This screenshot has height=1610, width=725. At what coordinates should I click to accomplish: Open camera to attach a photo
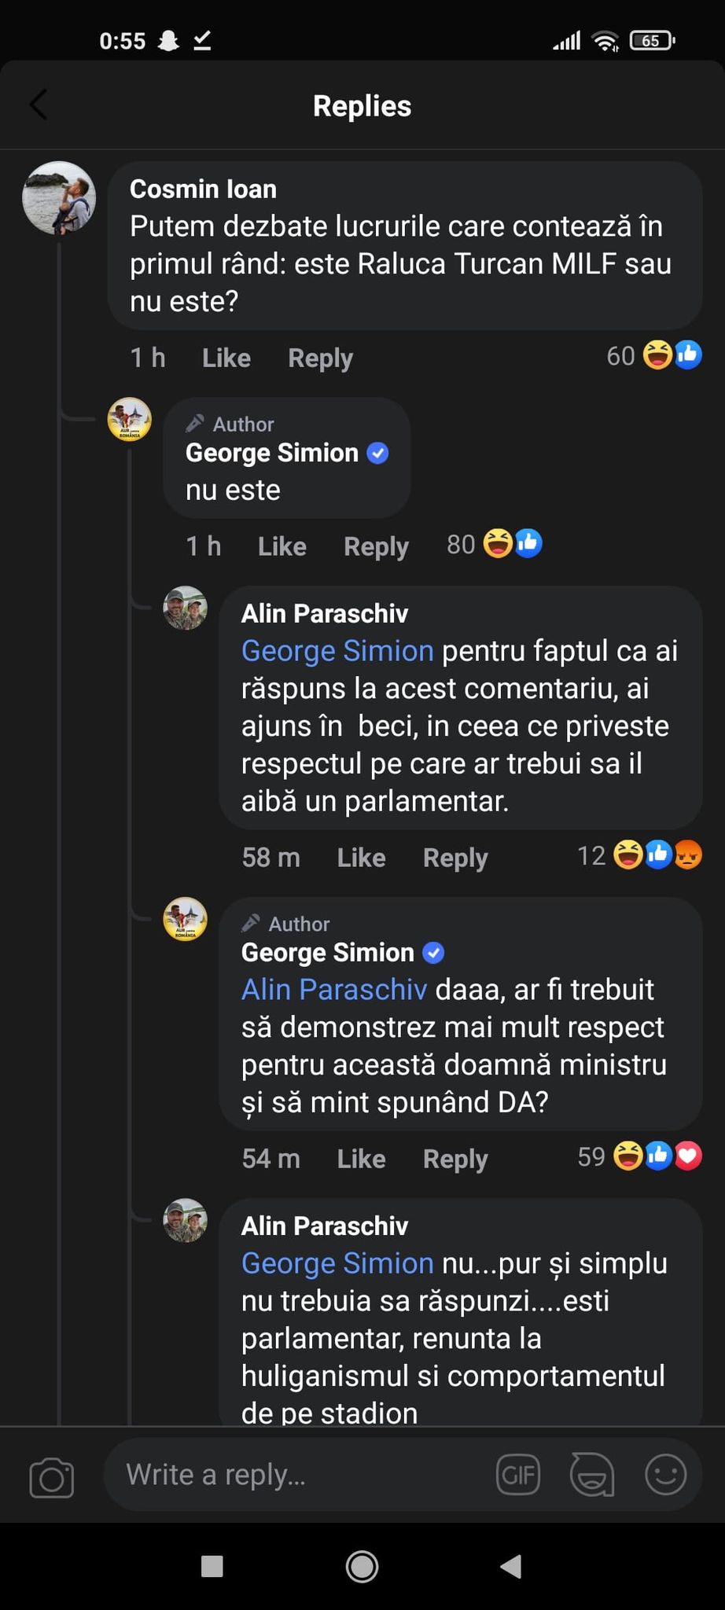coord(52,1476)
